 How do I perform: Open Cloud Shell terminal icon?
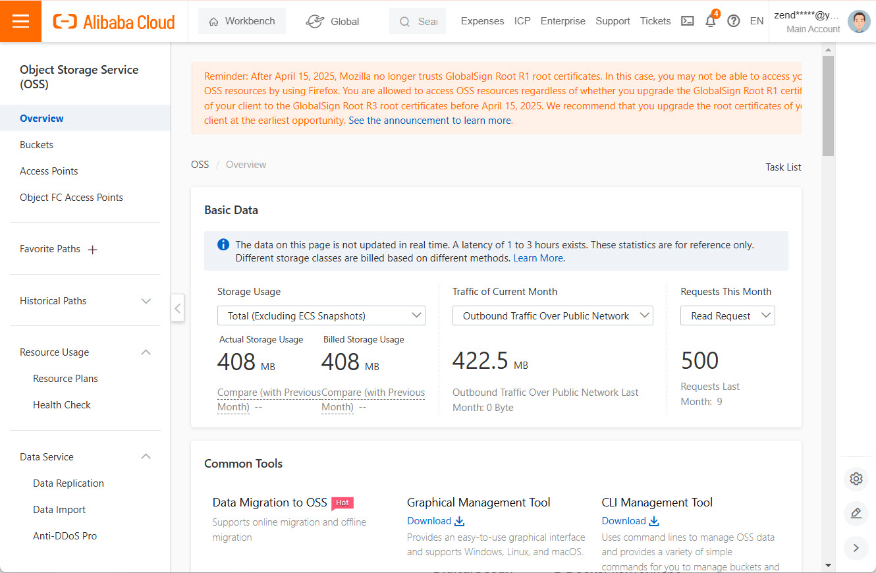[687, 21]
